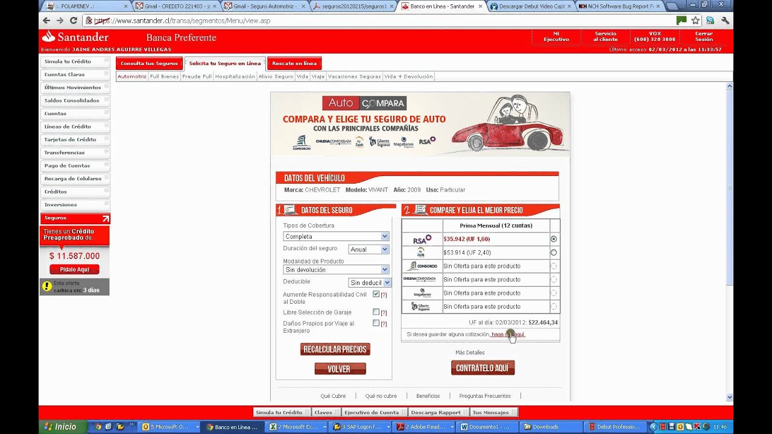Open the Hospitalización submenu item

coord(235,77)
